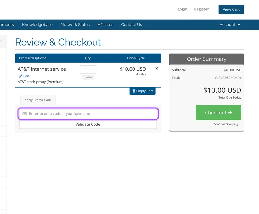Click the 'Product/Options' column header
The height and width of the screenshot is (214, 259).
[32, 58]
